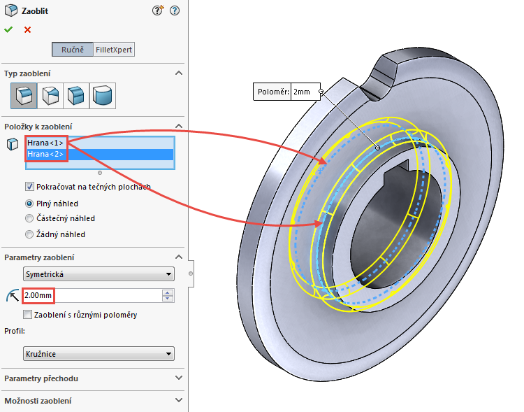Open the help question mark icon
Screen dimensions: 524x412
pyautogui.click(x=175, y=10)
